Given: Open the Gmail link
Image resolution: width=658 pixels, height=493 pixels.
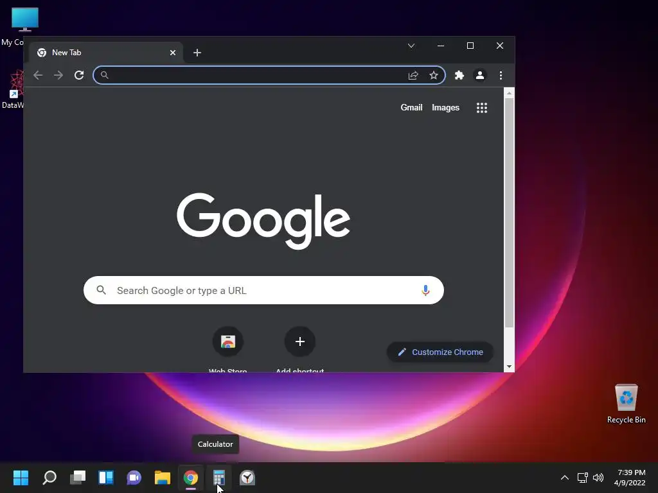Looking at the screenshot, I should click(411, 108).
